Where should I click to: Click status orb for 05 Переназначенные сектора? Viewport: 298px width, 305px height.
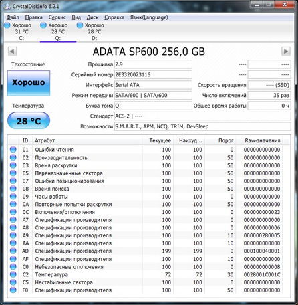tap(13, 173)
